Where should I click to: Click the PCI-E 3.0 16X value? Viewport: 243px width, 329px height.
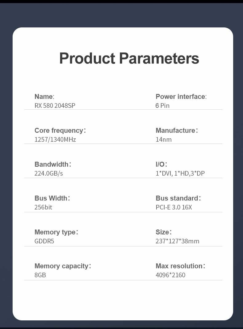tap(174, 207)
